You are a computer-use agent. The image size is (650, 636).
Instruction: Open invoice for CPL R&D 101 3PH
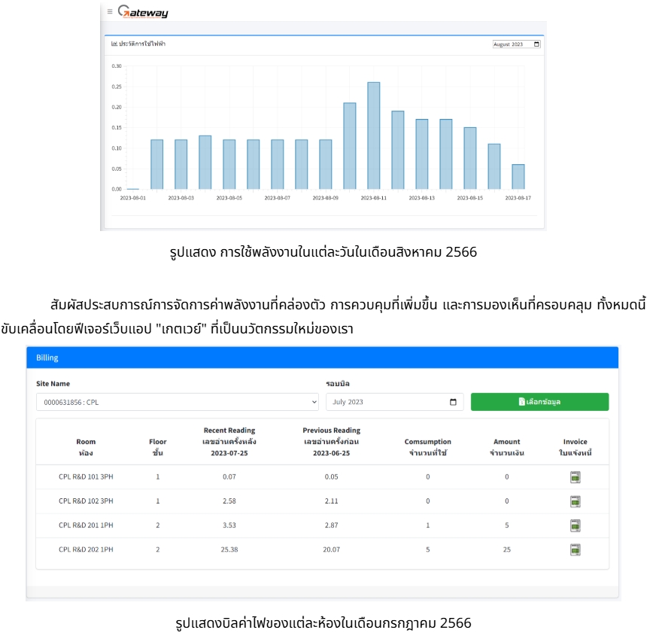[x=575, y=476]
